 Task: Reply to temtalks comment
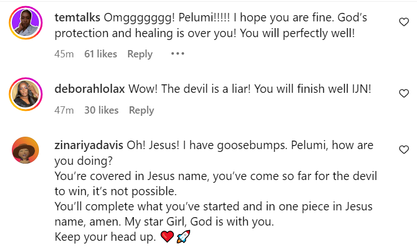click(140, 54)
